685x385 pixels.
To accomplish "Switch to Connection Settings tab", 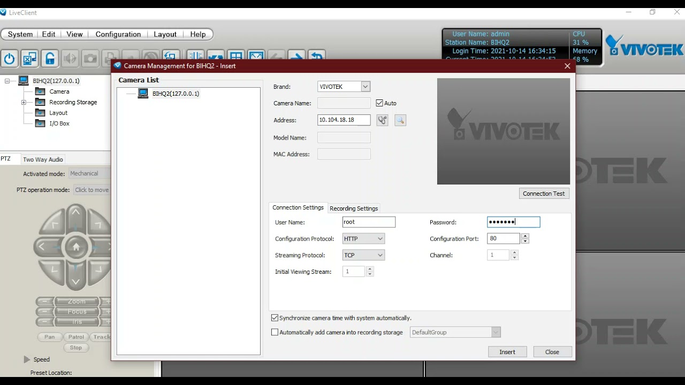I will point(298,207).
